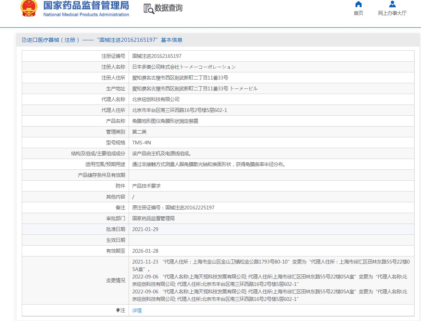The height and width of the screenshot is (321, 421).
Task: Select the model value TMS-4N
Action: pos(142,143)
